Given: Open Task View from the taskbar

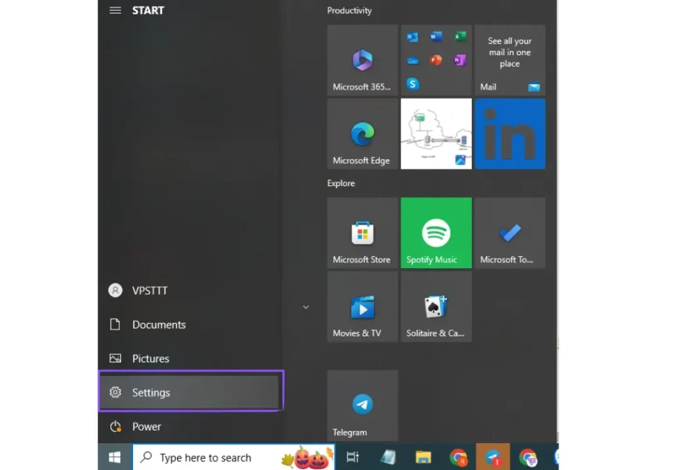Looking at the screenshot, I should click(x=353, y=458).
